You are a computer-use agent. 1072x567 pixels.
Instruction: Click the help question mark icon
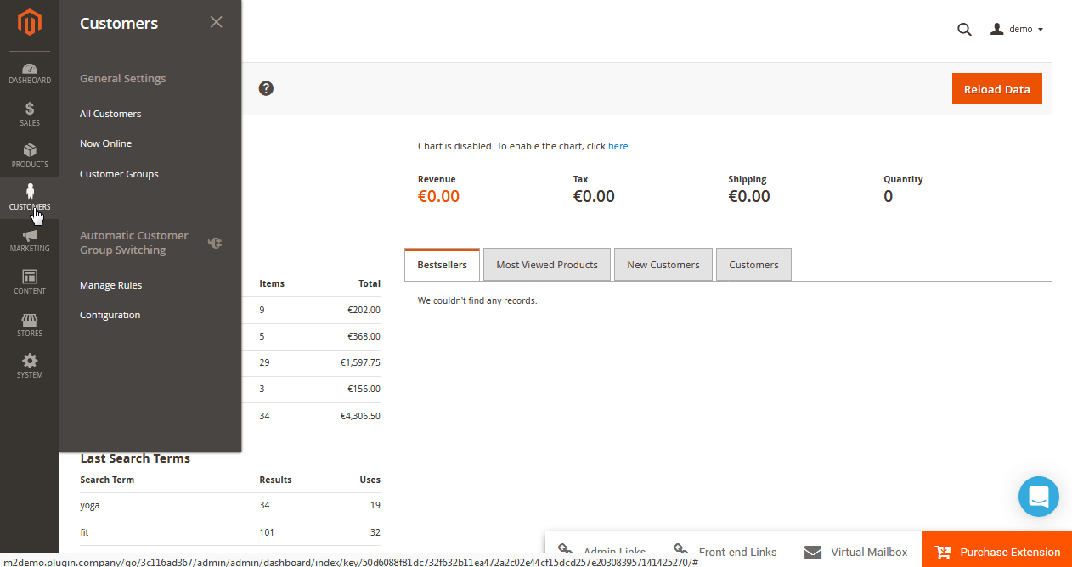tap(266, 88)
